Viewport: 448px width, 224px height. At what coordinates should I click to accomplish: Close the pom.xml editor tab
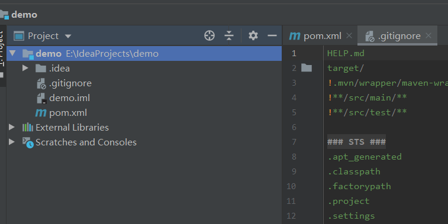349,35
